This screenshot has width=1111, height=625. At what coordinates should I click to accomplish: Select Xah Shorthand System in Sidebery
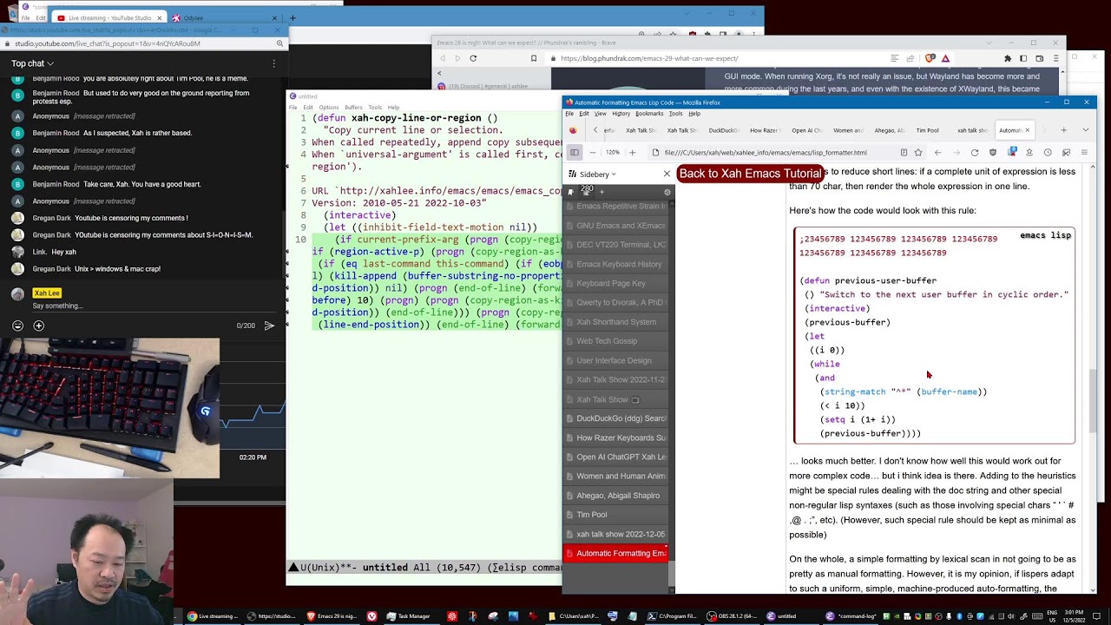pyautogui.click(x=616, y=322)
